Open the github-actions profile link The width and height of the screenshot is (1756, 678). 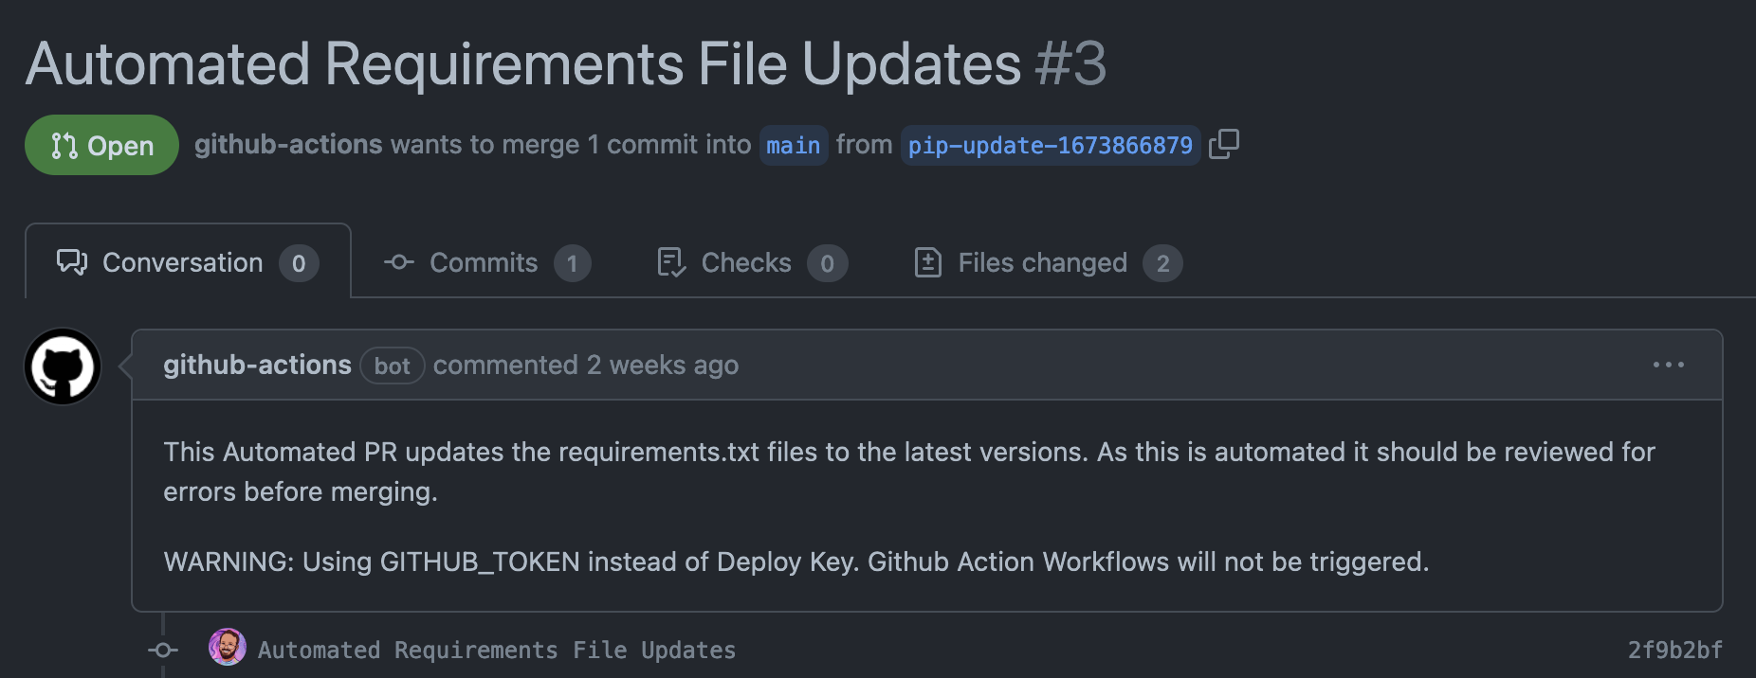[x=257, y=365]
